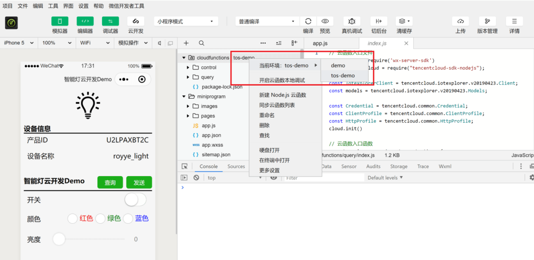
Task: Toggle the Editor (编辑器) panel button
Action: tap(85, 21)
